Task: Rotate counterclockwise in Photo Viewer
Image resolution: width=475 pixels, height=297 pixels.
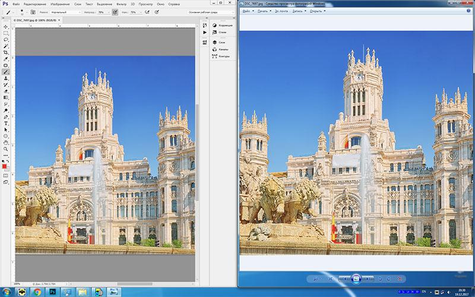Action: (x=380, y=279)
